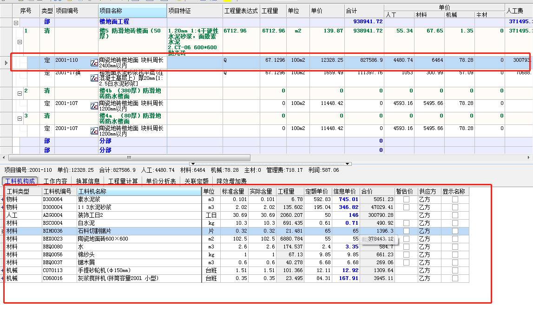Switch to the 关联定额 tab

tap(197, 181)
